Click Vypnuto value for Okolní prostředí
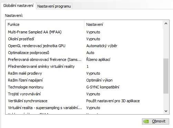Viewport: 173px width, 128px height. 93,39
